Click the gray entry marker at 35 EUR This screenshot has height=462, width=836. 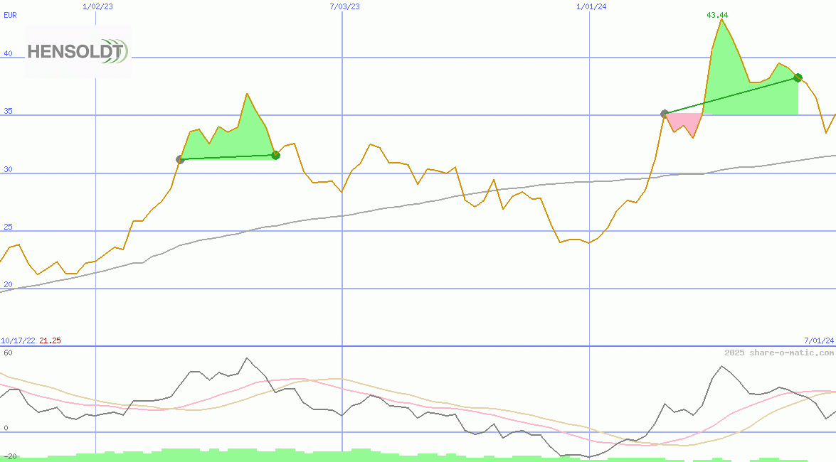(x=665, y=114)
